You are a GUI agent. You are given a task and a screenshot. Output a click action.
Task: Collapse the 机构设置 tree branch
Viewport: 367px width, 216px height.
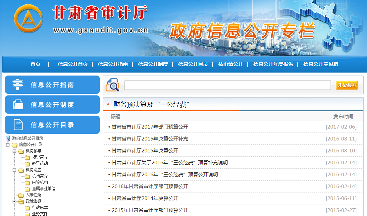pos(15,170)
